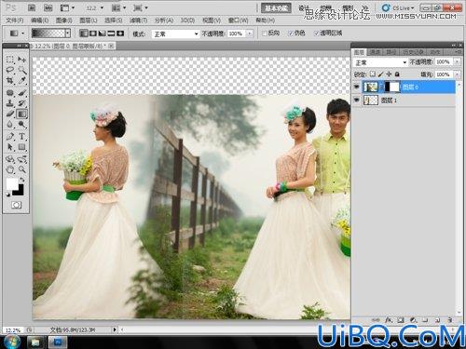Select the Path Selection tool
The width and height of the screenshot is (466, 349).
click(10, 147)
